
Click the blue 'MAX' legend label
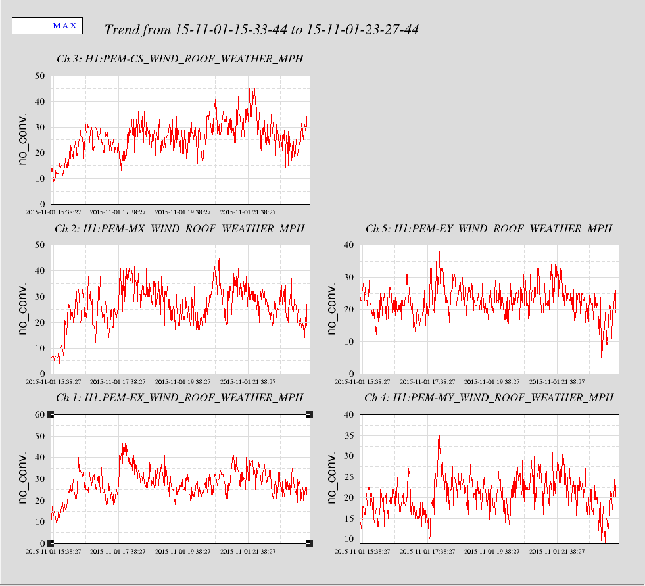[x=64, y=26]
